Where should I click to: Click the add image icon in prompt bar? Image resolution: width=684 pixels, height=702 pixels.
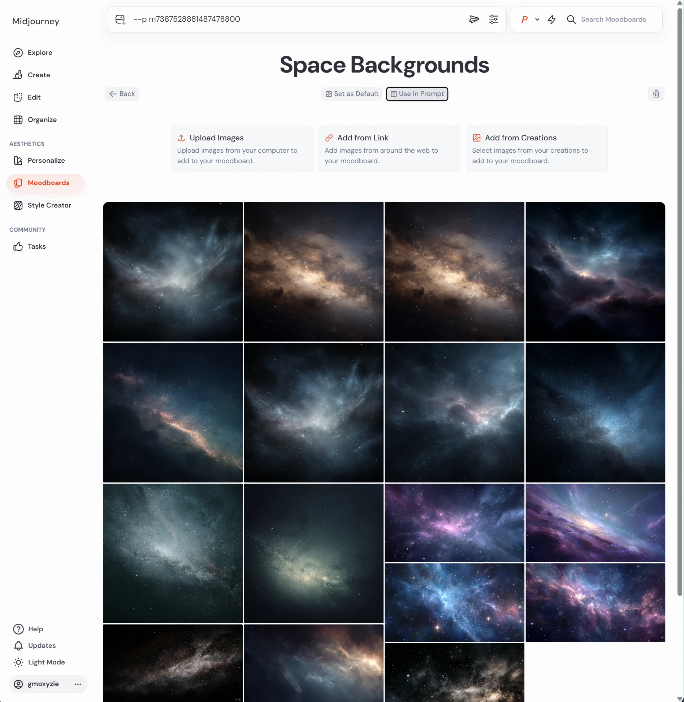[x=120, y=19]
